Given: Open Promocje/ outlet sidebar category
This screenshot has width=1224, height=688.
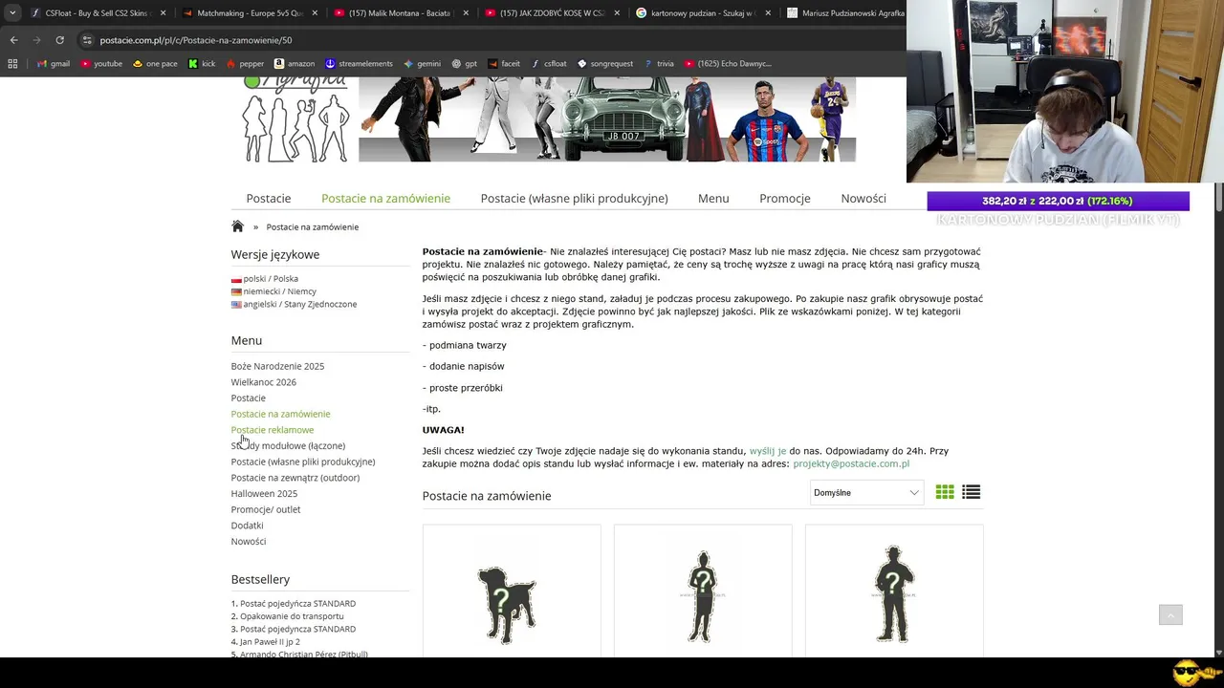Looking at the screenshot, I should [x=266, y=509].
